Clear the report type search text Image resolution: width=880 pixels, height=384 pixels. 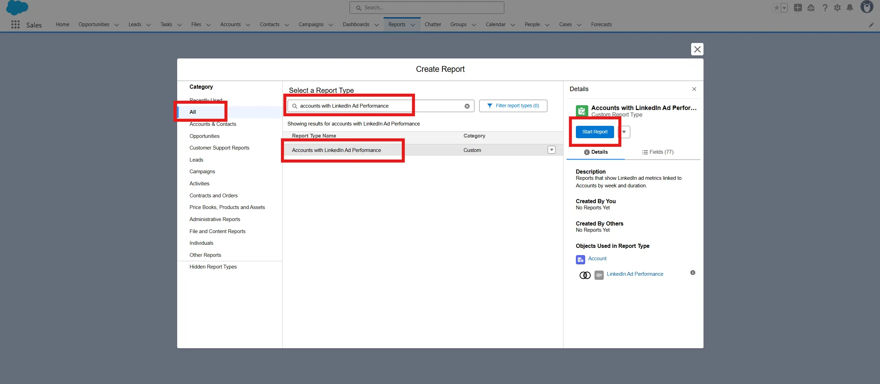click(467, 106)
